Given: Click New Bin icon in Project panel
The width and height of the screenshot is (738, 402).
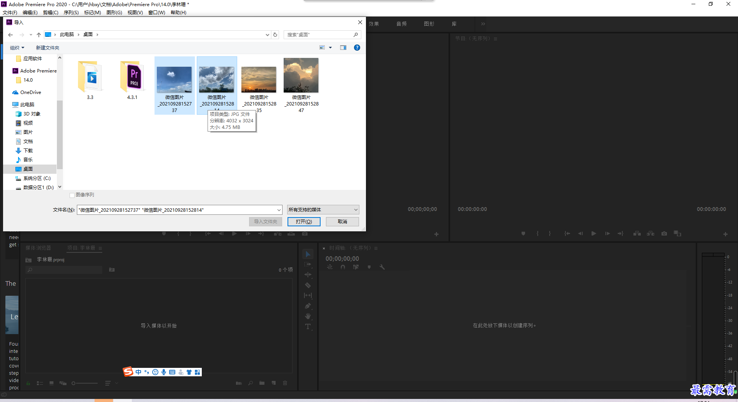Looking at the screenshot, I should [262, 383].
